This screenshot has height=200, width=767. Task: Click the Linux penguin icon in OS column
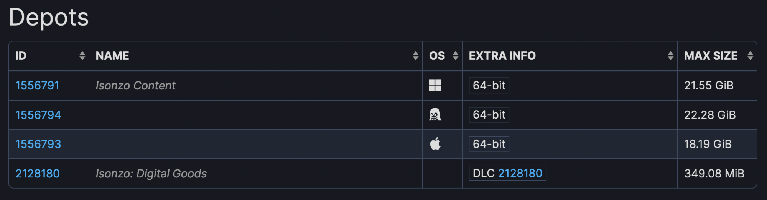[x=435, y=115]
